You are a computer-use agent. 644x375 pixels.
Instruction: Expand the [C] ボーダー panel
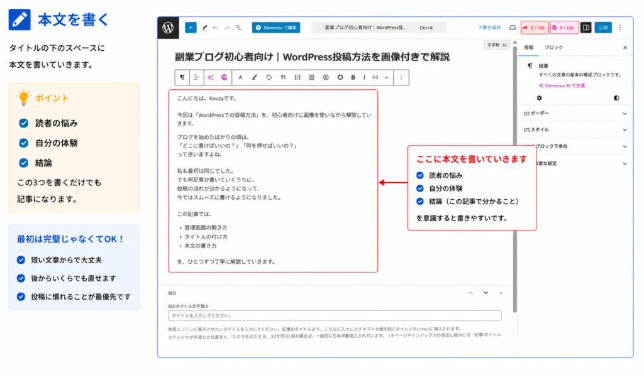click(575, 113)
